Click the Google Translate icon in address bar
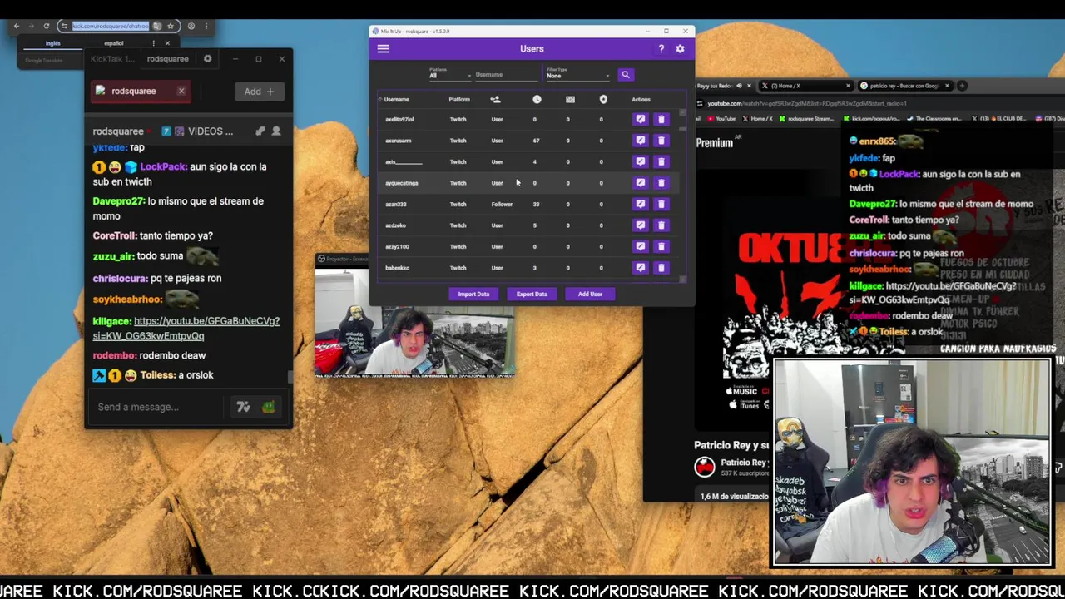This screenshot has width=1065, height=599. [x=156, y=27]
